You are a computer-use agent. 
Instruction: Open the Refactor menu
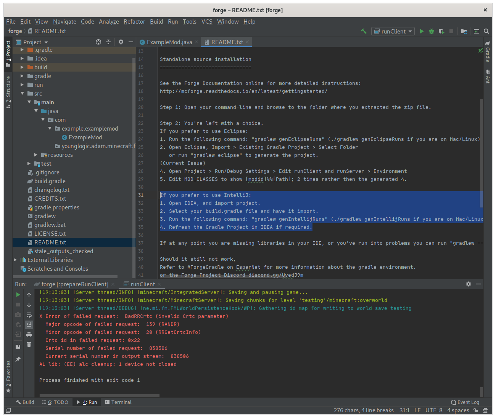pos(134,22)
